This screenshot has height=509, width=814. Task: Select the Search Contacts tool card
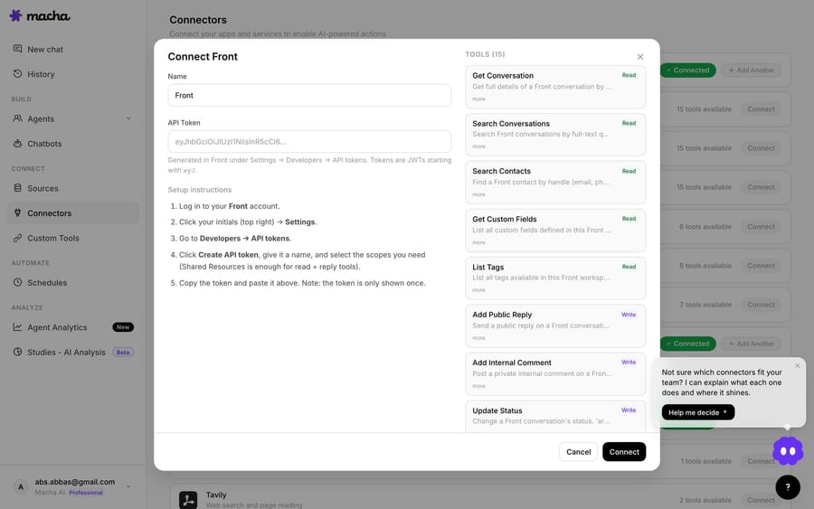(x=555, y=182)
